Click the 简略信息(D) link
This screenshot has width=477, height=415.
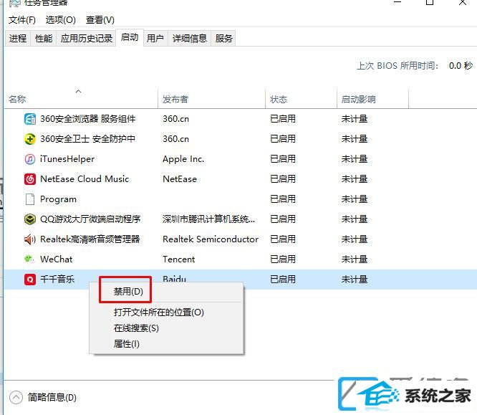52,397
